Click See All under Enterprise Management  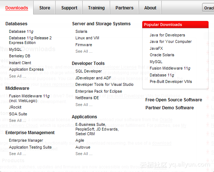[17, 154]
